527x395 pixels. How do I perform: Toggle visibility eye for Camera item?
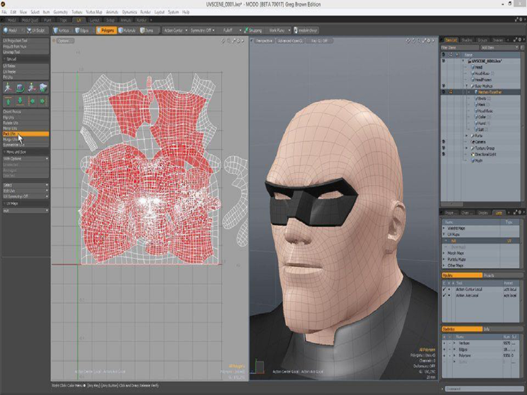pyautogui.click(x=443, y=141)
